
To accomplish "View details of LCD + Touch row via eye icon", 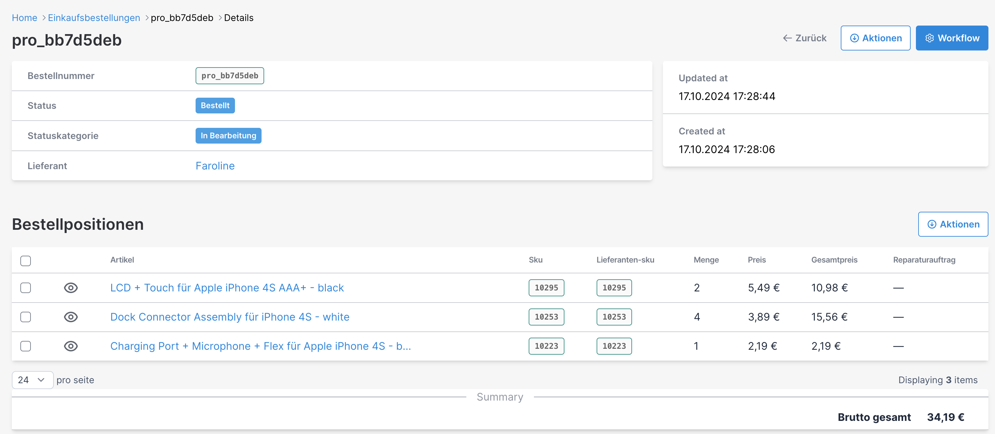I will click(x=71, y=288).
